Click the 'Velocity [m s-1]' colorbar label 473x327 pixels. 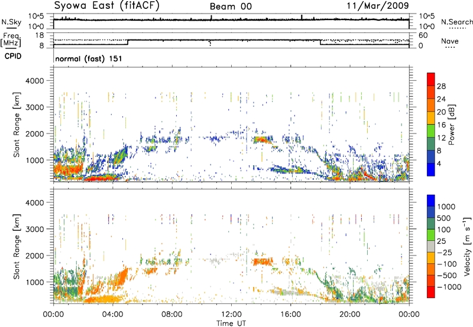(467, 246)
